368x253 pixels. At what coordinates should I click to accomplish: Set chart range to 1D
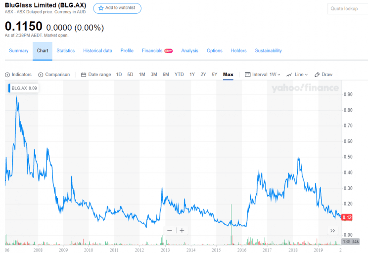pyautogui.click(x=119, y=75)
